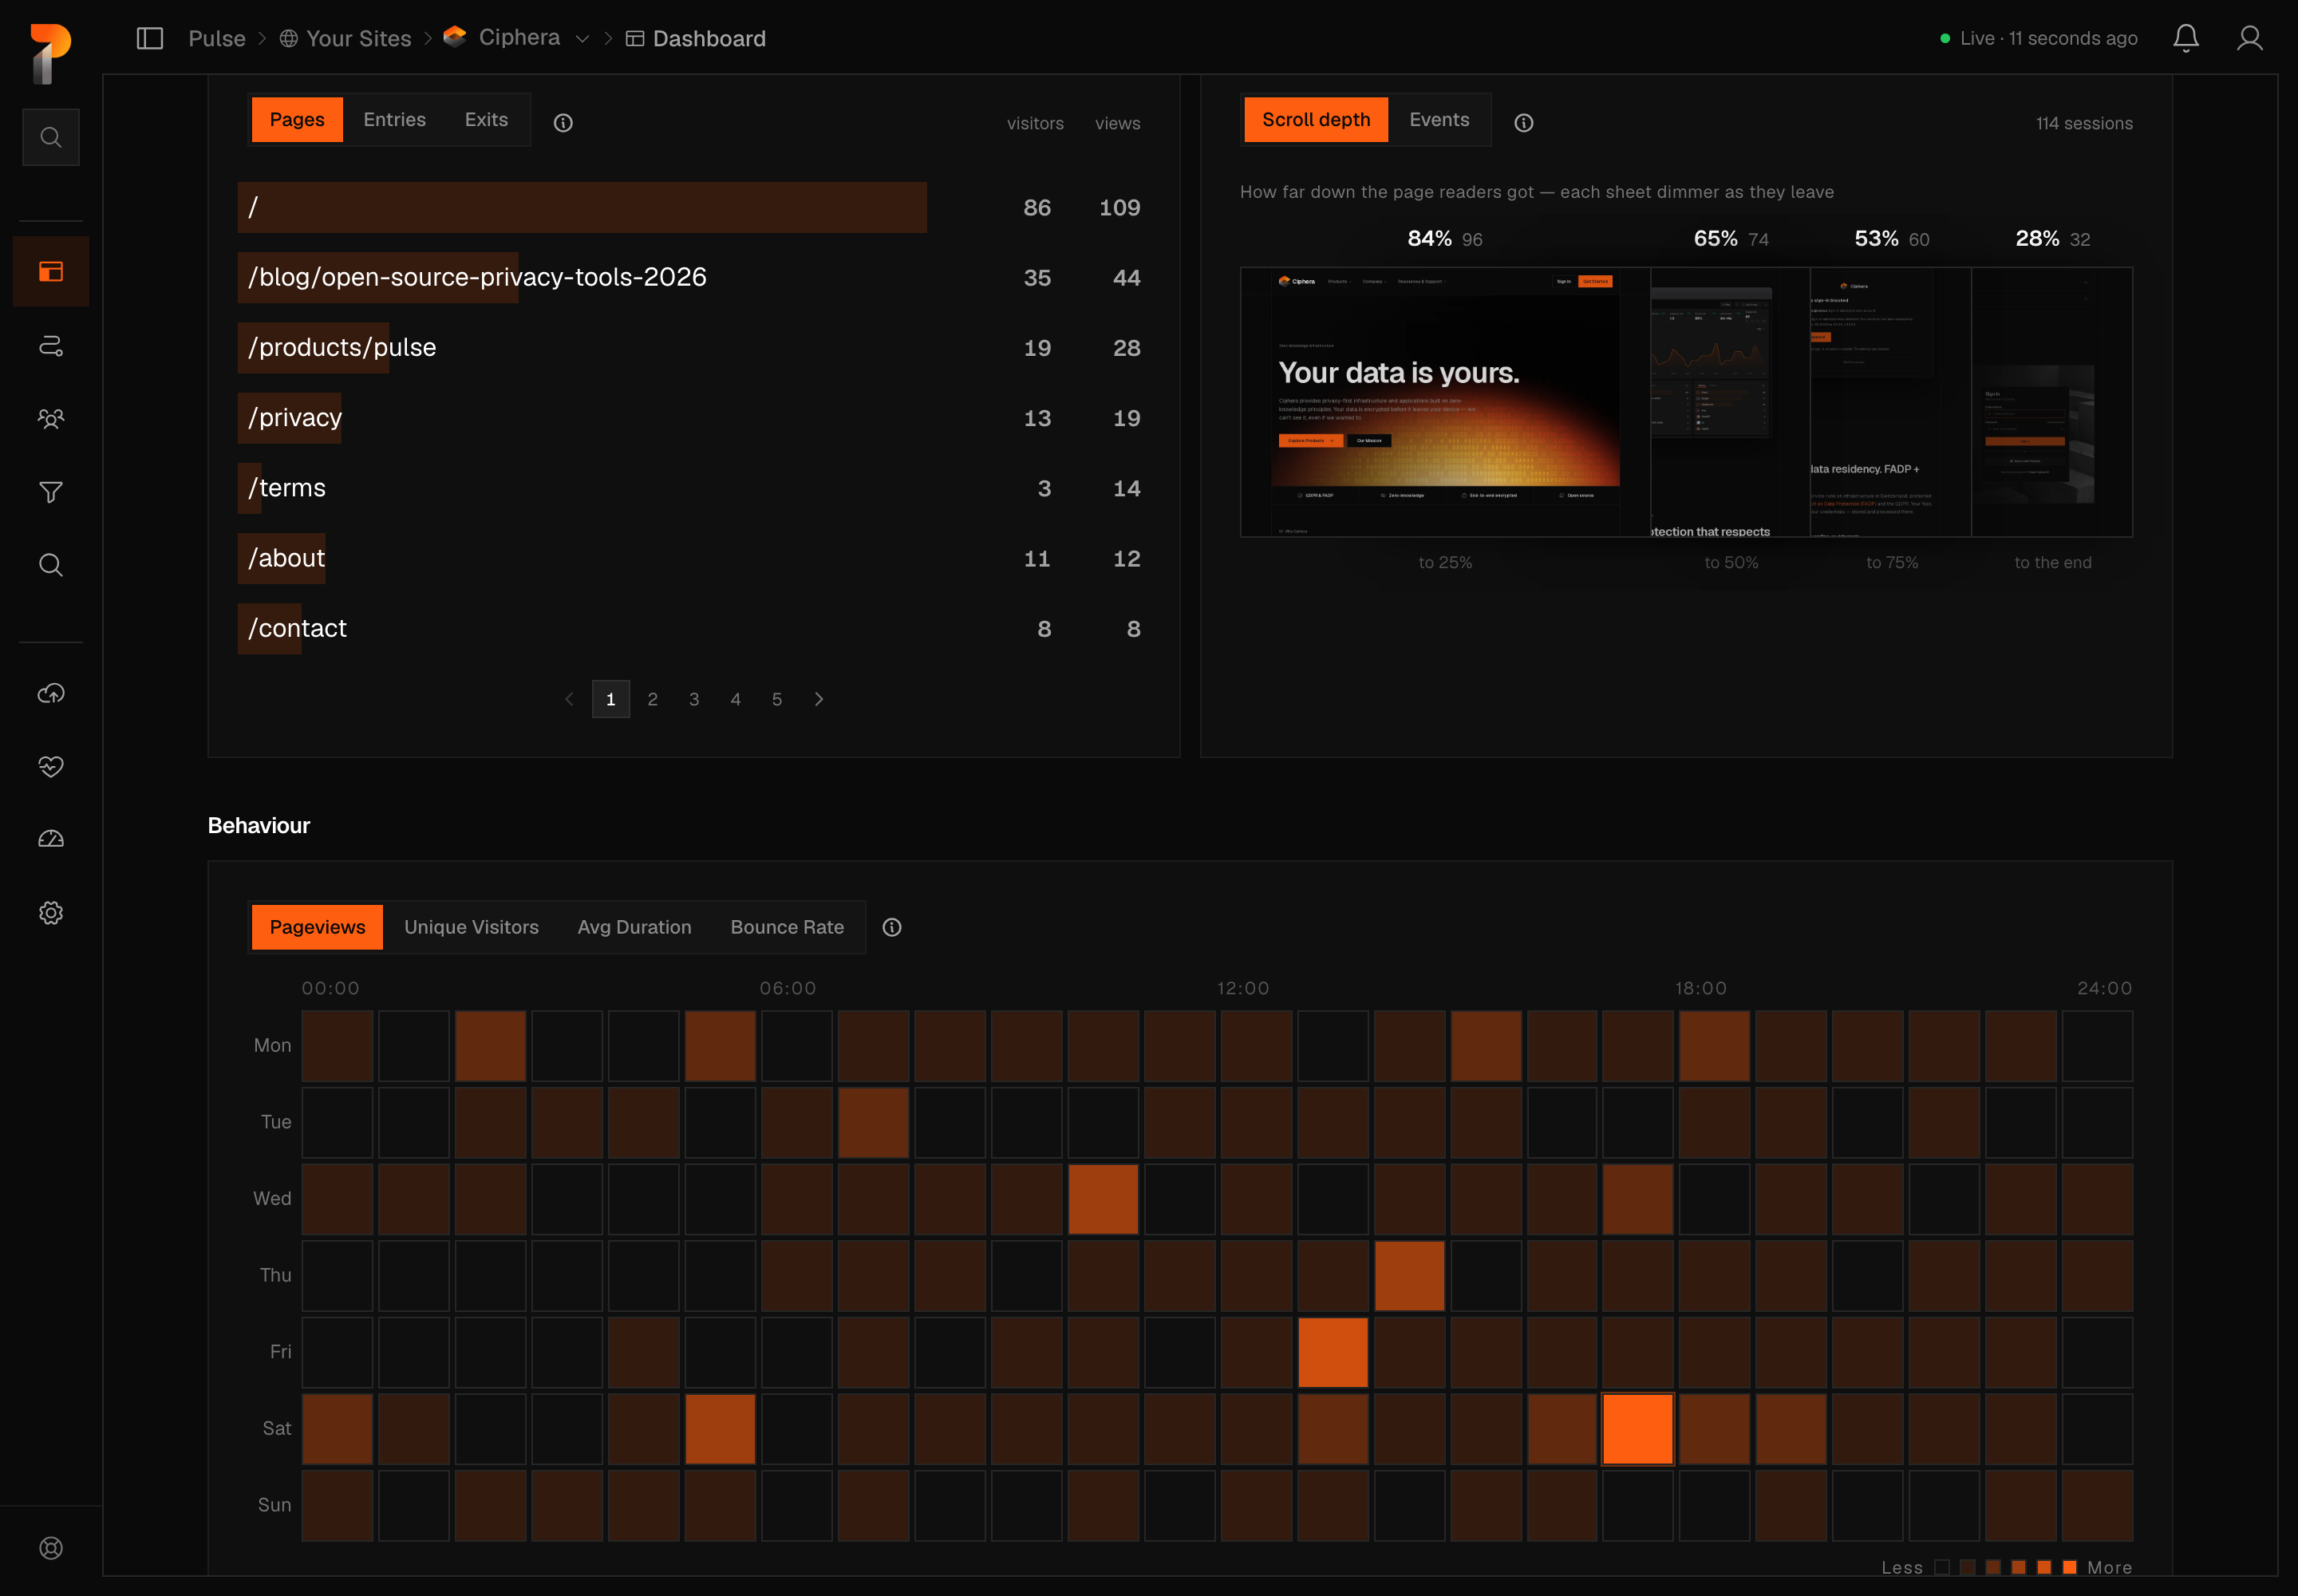
Task: Go to page 3 of the pages list
Action: 694,699
